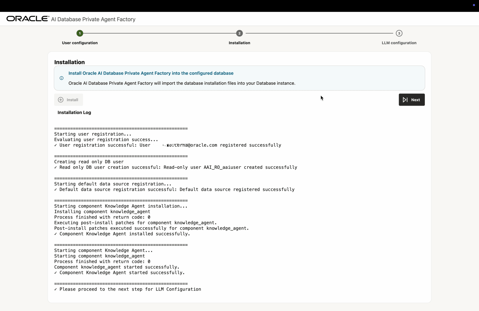
Task: Click the "User registration successful" log line
Action: [x=168, y=145]
